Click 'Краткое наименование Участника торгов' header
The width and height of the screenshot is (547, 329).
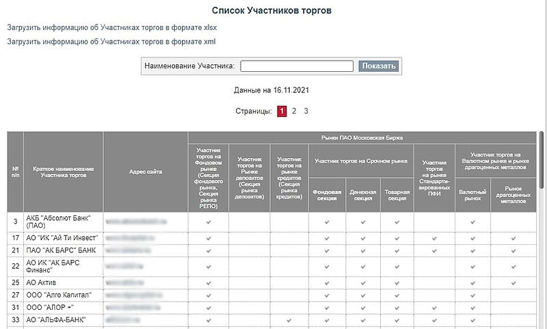64,172
